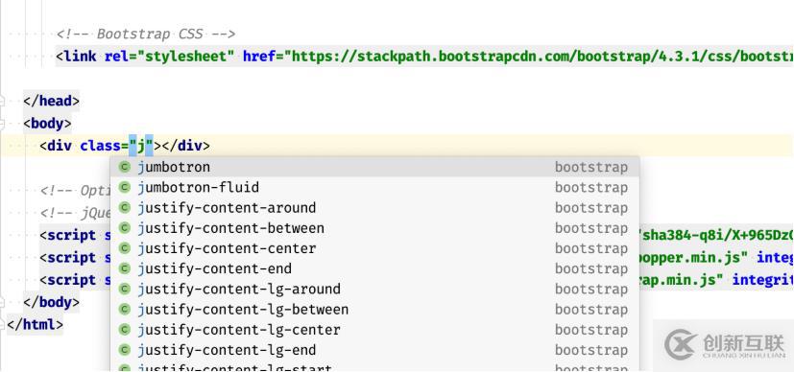Click the class icon beside justify-content-lg-between
794x372 pixels.
click(x=125, y=310)
